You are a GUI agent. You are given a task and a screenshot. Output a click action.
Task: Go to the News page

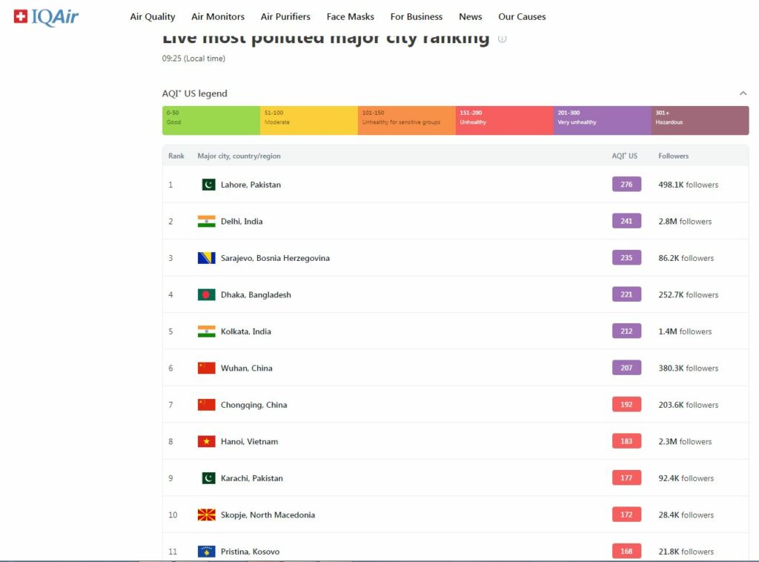(x=470, y=16)
